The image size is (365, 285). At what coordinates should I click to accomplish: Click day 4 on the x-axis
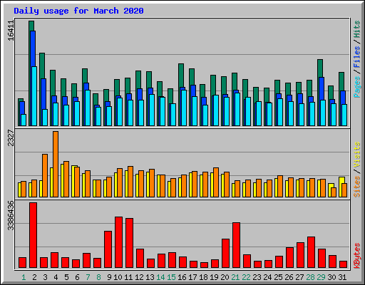[56, 277]
